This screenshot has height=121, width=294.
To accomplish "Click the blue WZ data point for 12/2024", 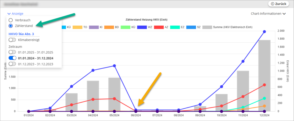I will click(264, 32).
